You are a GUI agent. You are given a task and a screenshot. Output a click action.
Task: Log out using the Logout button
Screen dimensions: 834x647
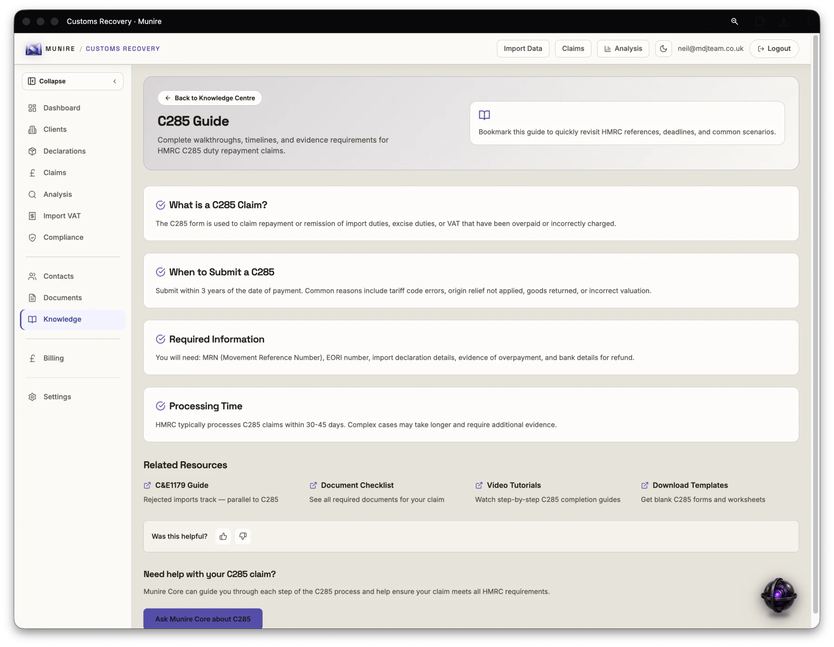click(x=774, y=49)
